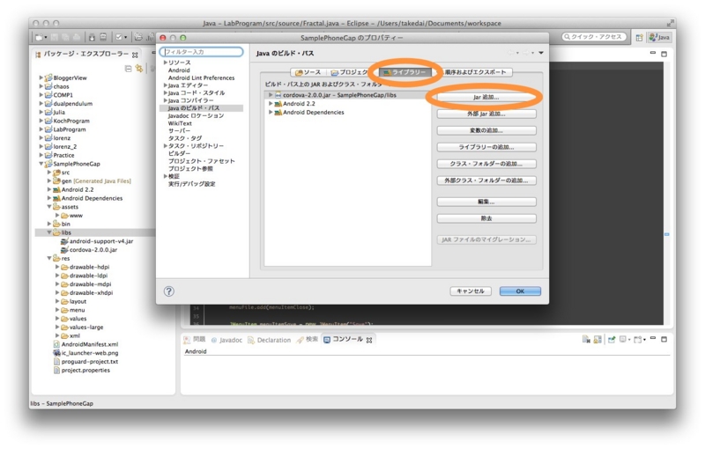Screen dimensions: 705x449
Task: Click the 編集... button
Action: (486, 202)
